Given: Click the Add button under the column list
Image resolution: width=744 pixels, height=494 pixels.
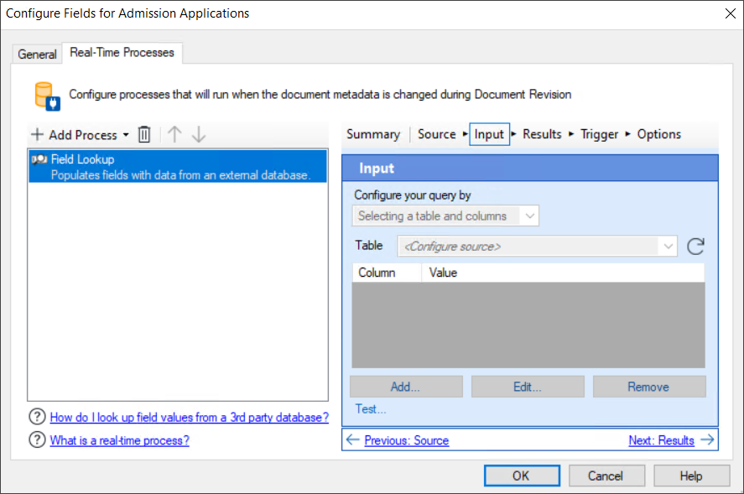Looking at the screenshot, I should 405,386.
